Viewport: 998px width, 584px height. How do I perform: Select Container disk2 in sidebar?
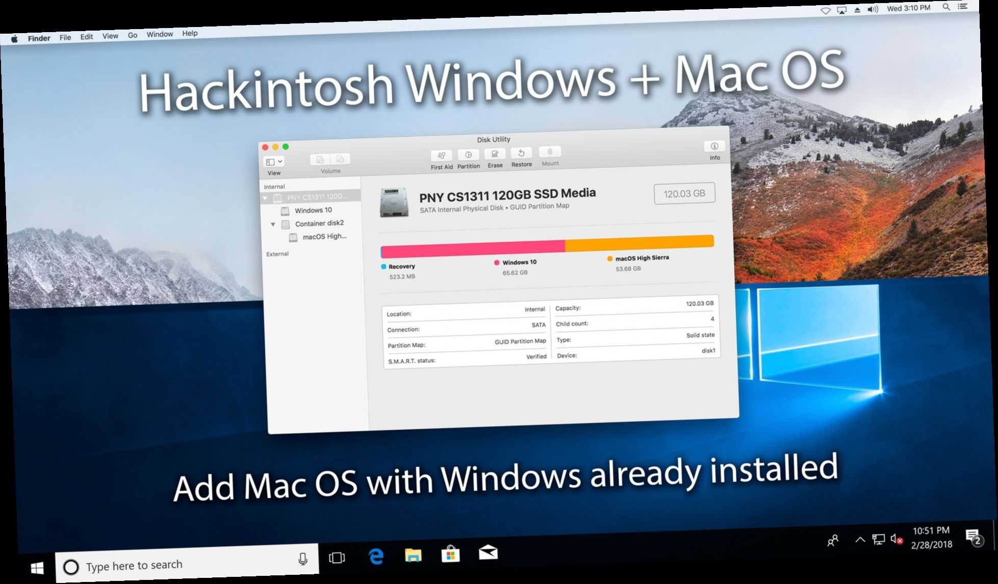point(319,223)
